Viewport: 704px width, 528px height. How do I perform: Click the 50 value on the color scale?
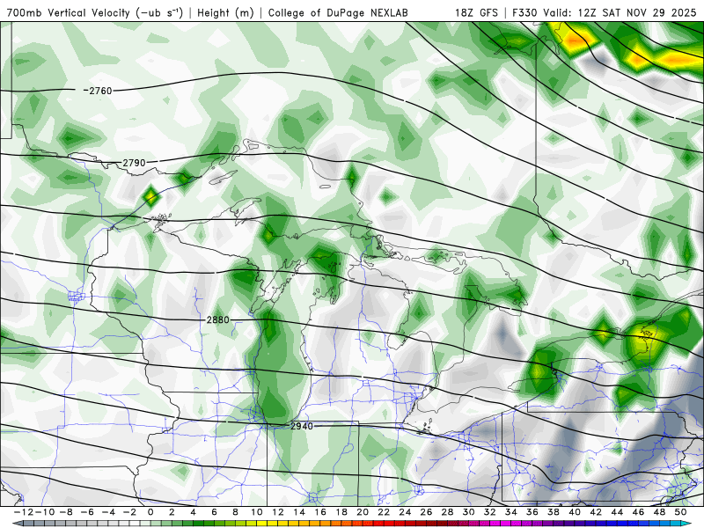[680, 512]
